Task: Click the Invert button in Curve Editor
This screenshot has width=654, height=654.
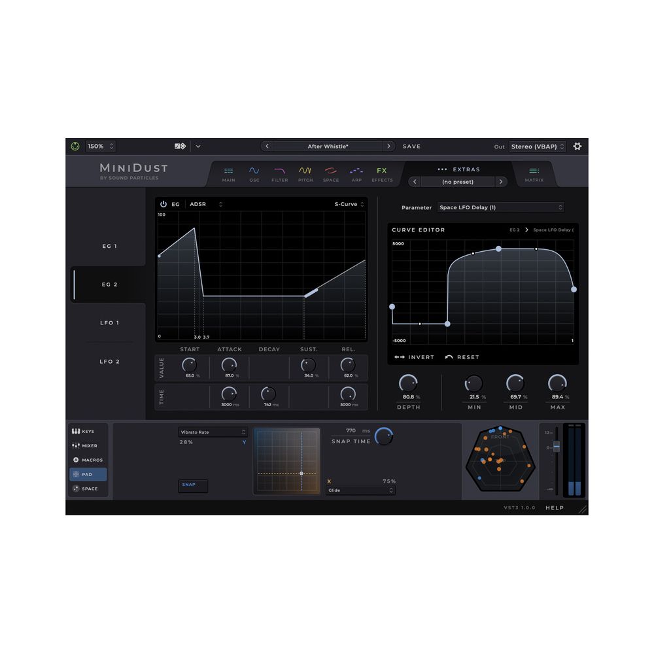Action: [419, 357]
